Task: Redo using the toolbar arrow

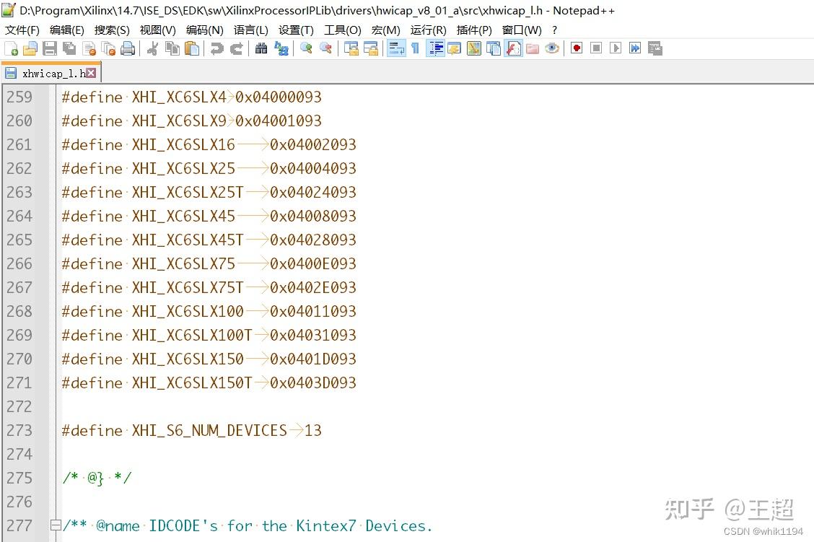Action: point(237,49)
